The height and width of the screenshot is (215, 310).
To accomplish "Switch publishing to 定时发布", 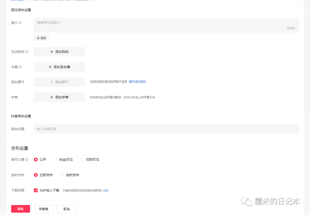I will pos(62,175).
